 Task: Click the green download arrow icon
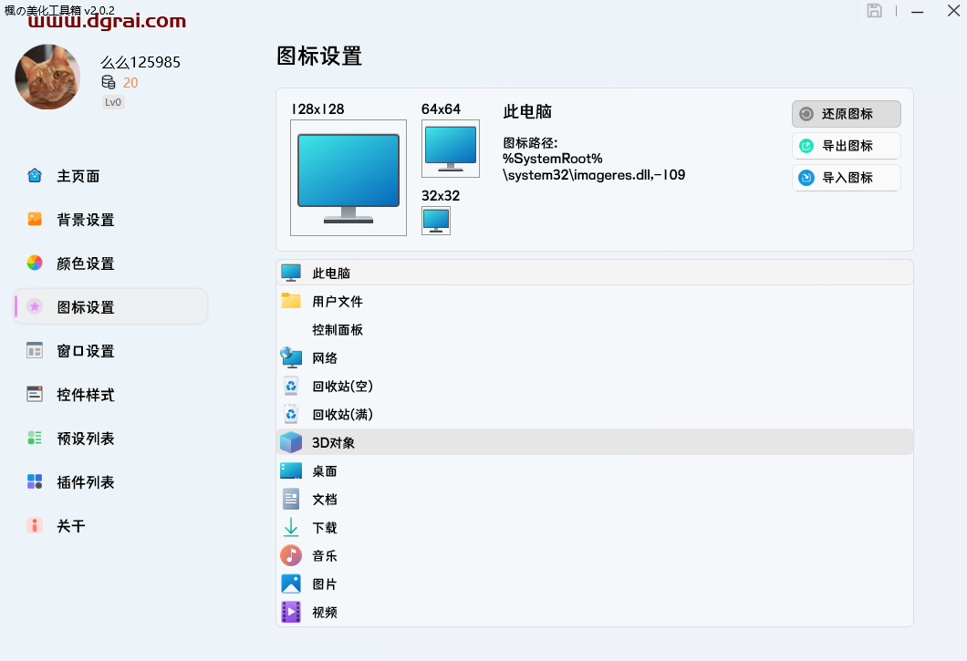(x=291, y=527)
